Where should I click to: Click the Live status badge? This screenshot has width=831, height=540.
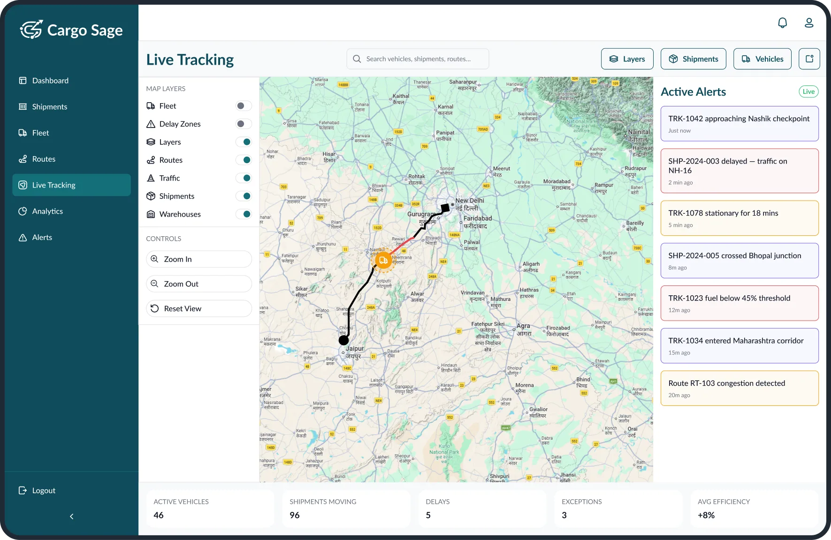(808, 91)
